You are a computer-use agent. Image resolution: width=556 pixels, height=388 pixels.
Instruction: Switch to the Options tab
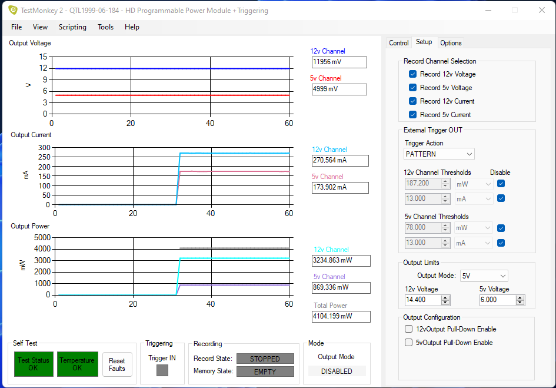(451, 43)
